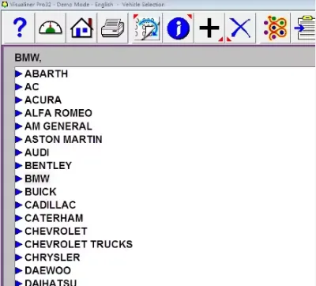This screenshot has height=286, width=316.
Task: Select CHEVROLET TRUCKS entry
Action: (x=79, y=244)
